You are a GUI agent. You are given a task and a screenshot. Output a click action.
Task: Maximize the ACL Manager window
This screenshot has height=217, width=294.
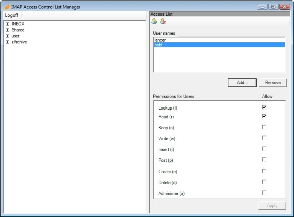pos(273,7)
